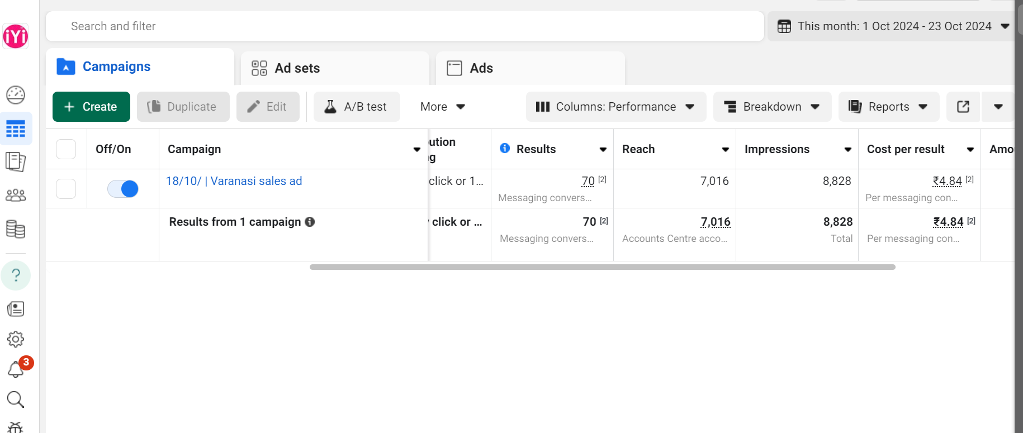Check the select-all campaigns header checkbox
Screen dimensions: 1023x433
point(66,149)
